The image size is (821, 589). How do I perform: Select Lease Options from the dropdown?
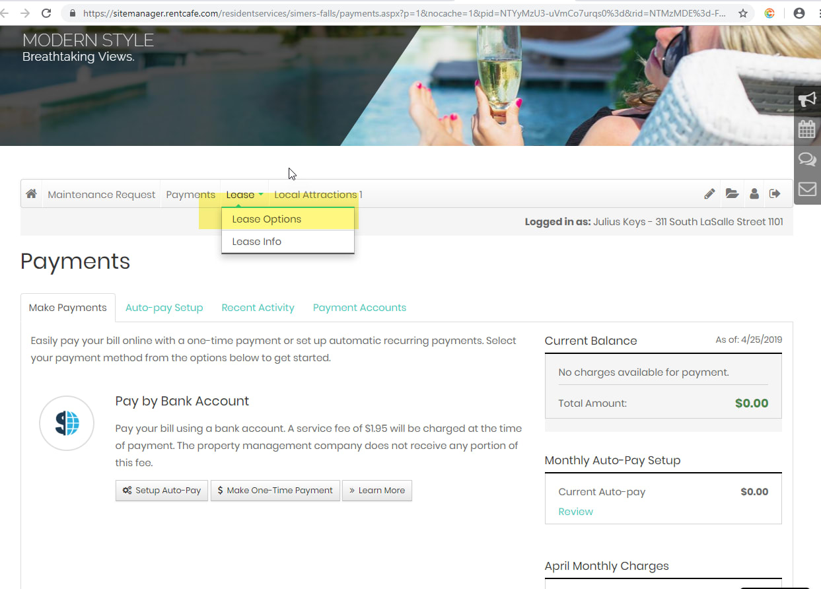pyautogui.click(x=267, y=219)
